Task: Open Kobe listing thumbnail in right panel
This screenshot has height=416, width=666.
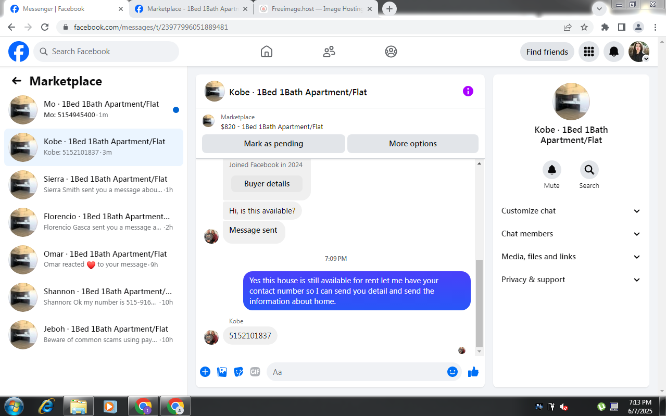Action: pyautogui.click(x=571, y=102)
